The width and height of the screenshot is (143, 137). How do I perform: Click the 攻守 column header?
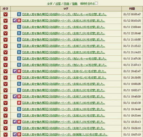point(5,9)
